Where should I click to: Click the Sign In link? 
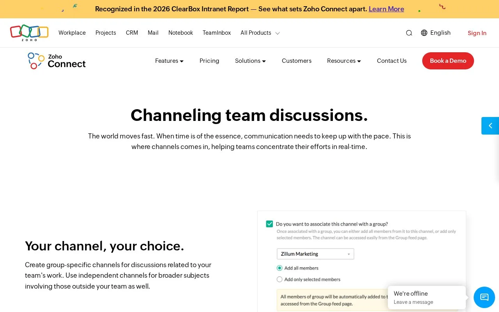point(477,33)
